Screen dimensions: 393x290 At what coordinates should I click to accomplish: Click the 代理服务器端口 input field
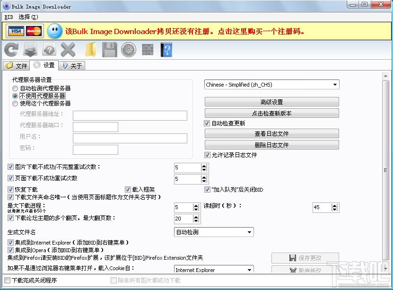[96, 127]
